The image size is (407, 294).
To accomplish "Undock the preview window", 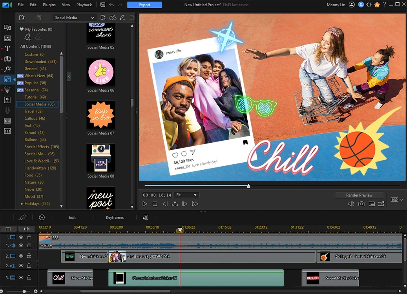I will [381, 204].
